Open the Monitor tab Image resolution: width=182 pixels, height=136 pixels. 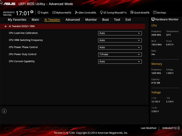(x=91, y=20)
